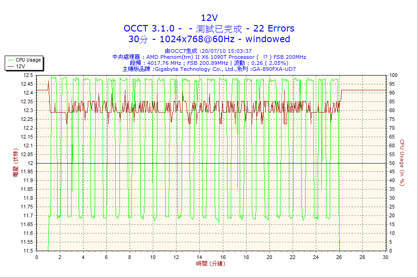Click the time axis label "10"

(x=153, y=258)
